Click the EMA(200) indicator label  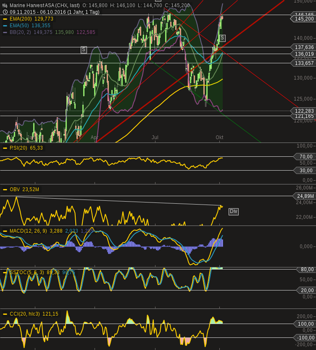[x=21, y=19]
